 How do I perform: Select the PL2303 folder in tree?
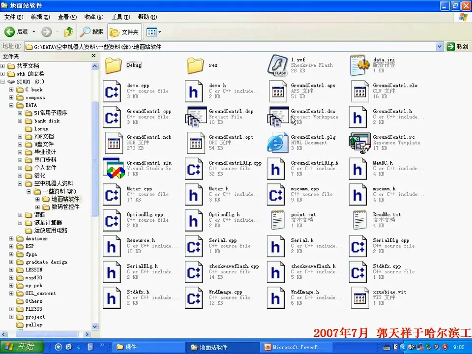point(34,309)
